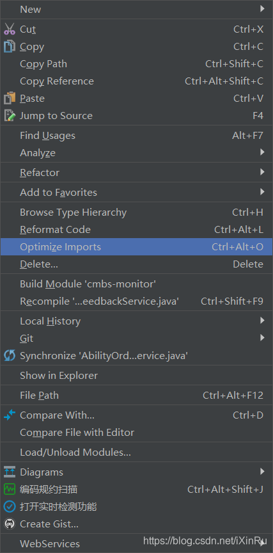Select Copy Reference menu entry

(x=136, y=81)
